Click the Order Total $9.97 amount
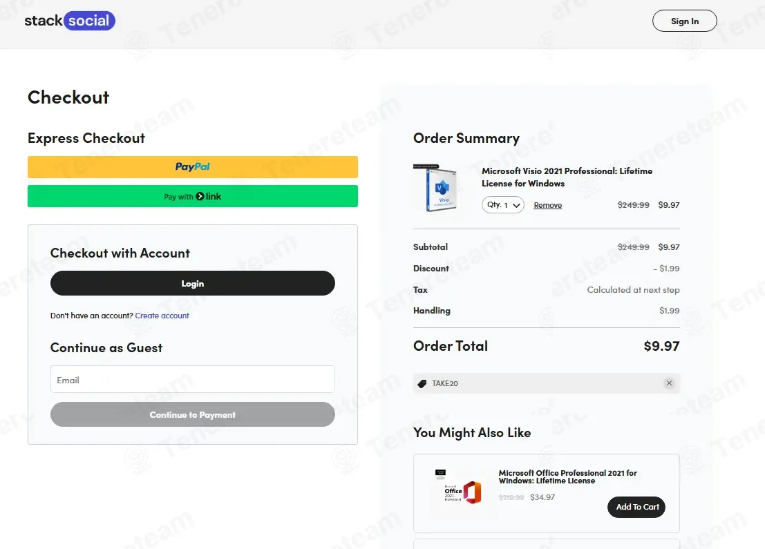This screenshot has width=765, height=549. coord(661,346)
